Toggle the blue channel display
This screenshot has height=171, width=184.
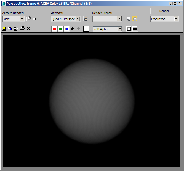pyautogui.click(x=66, y=29)
